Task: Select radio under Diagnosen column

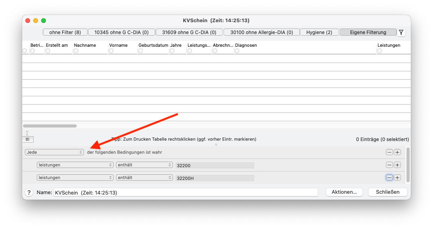Action: [x=237, y=51]
